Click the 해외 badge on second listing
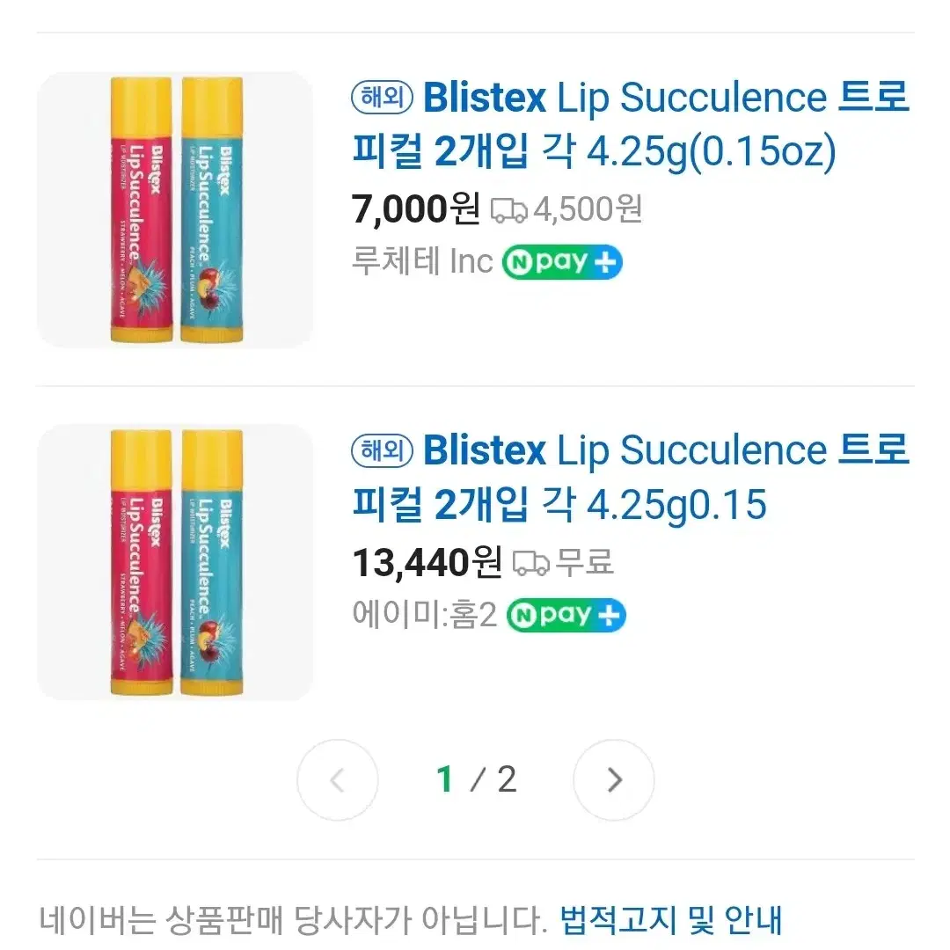 point(382,450)
